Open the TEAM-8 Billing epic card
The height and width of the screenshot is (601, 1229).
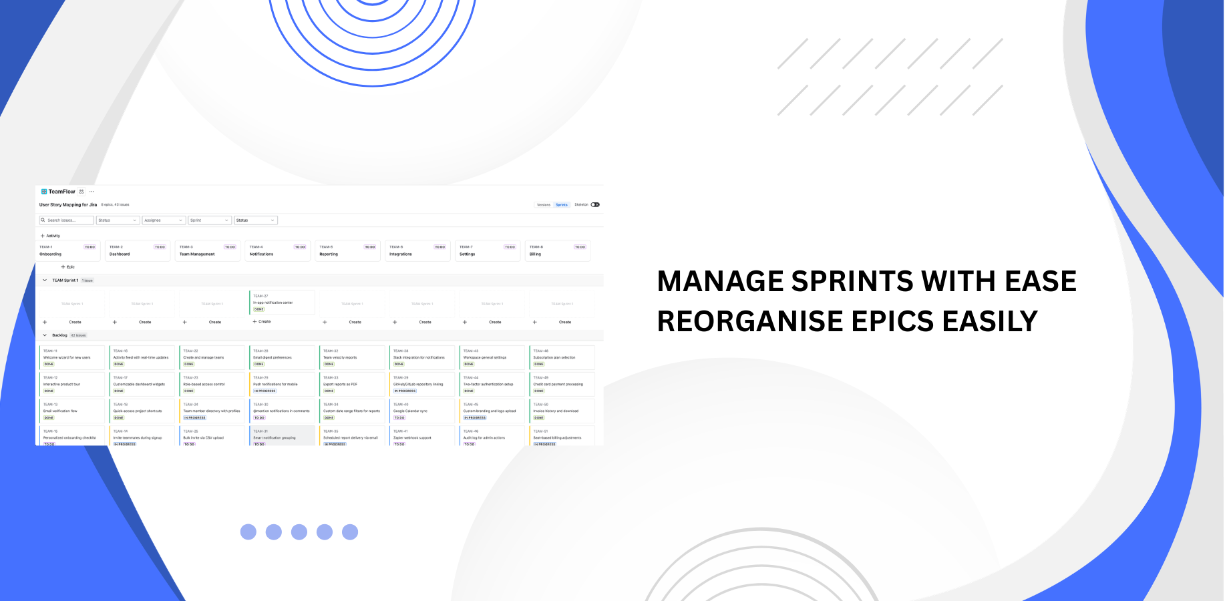click(558, 250)
